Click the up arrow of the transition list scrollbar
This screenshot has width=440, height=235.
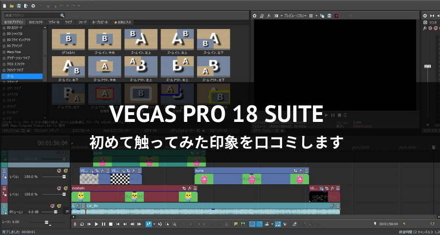45,27
